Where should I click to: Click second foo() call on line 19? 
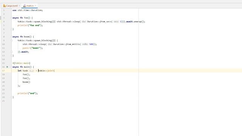(26, 78)
